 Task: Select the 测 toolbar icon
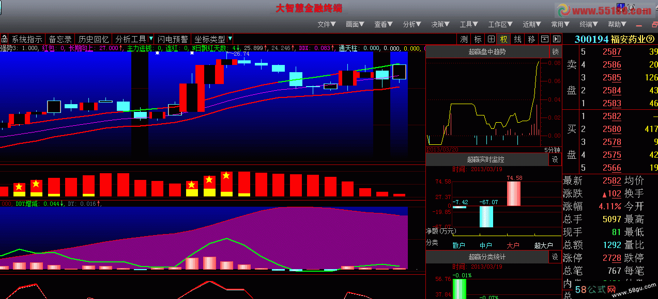(x=464, y=39)
